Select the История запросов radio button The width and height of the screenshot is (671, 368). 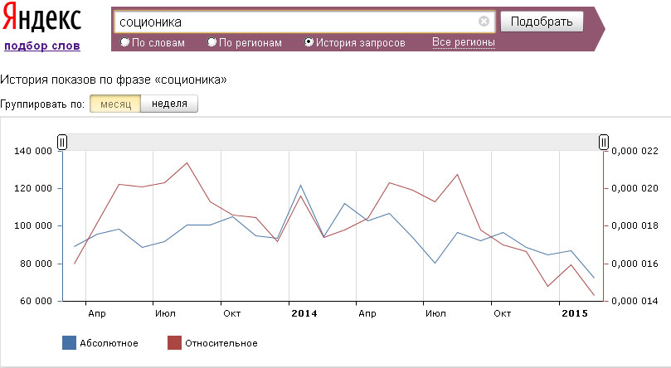coord(309,42)
